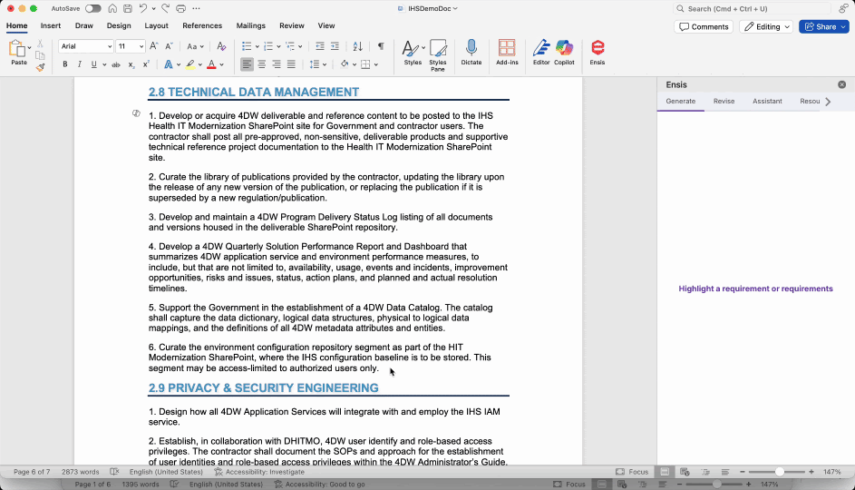Sort text with the A-Z sort icon
This screenshot has width=855, height=490.
(x=358, y=46)
